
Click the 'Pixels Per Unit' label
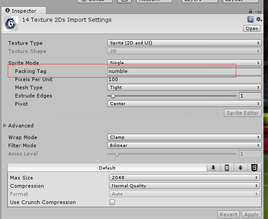(34, 79)
